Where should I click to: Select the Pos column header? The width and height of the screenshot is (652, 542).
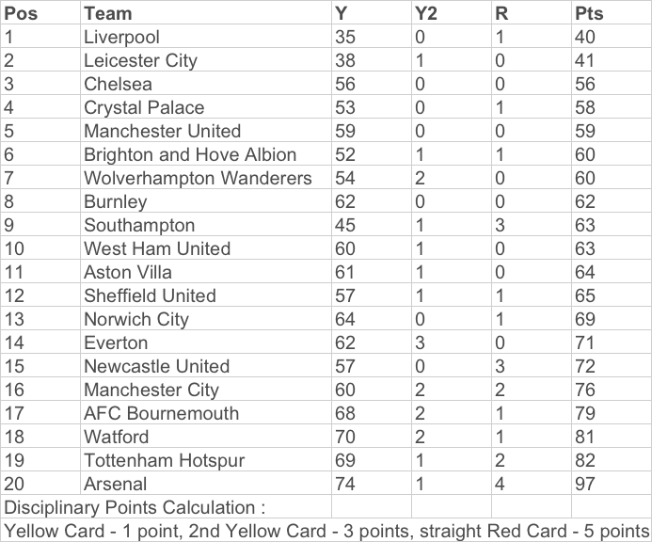[x=40, y=12]
